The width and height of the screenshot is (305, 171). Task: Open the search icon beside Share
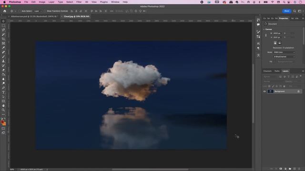click(x=295, y=11)
